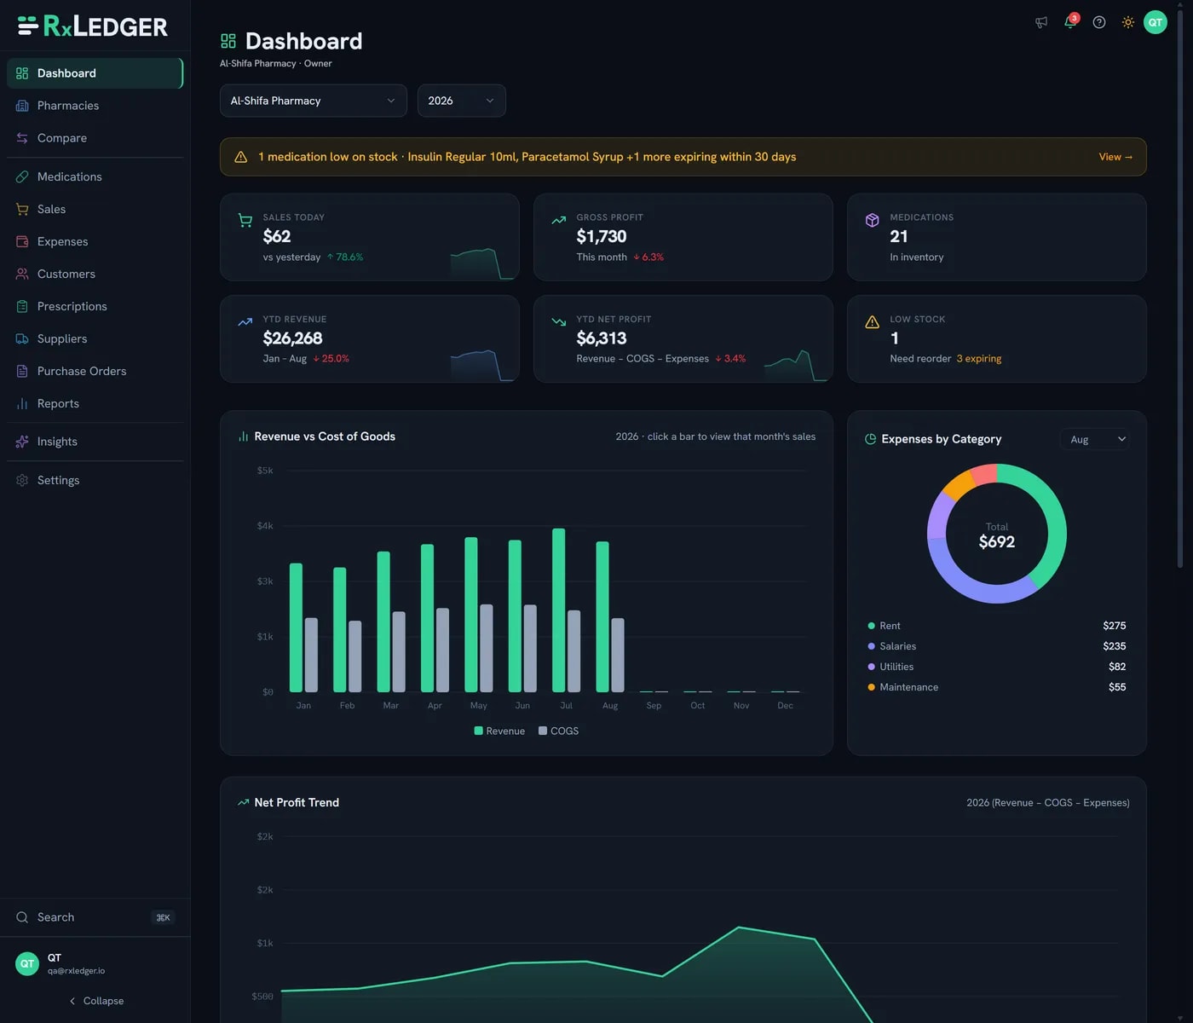Click the Maintenance expense legend row
This screenshot has height=1023, width=1193.
(x=997, y=687)
